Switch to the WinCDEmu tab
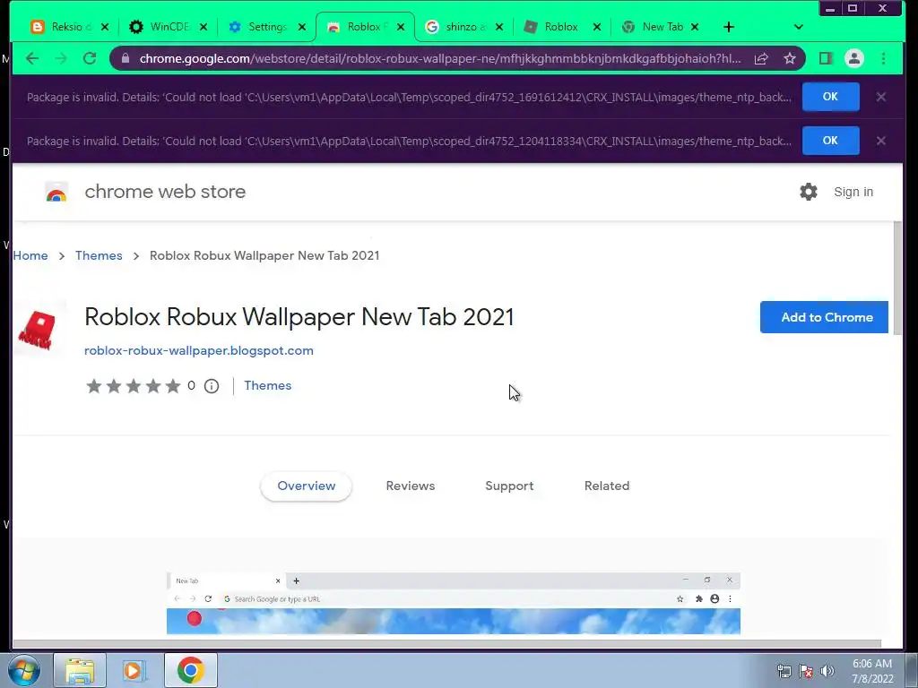Viewport: 918px width, 688px height. coord(160,27)
